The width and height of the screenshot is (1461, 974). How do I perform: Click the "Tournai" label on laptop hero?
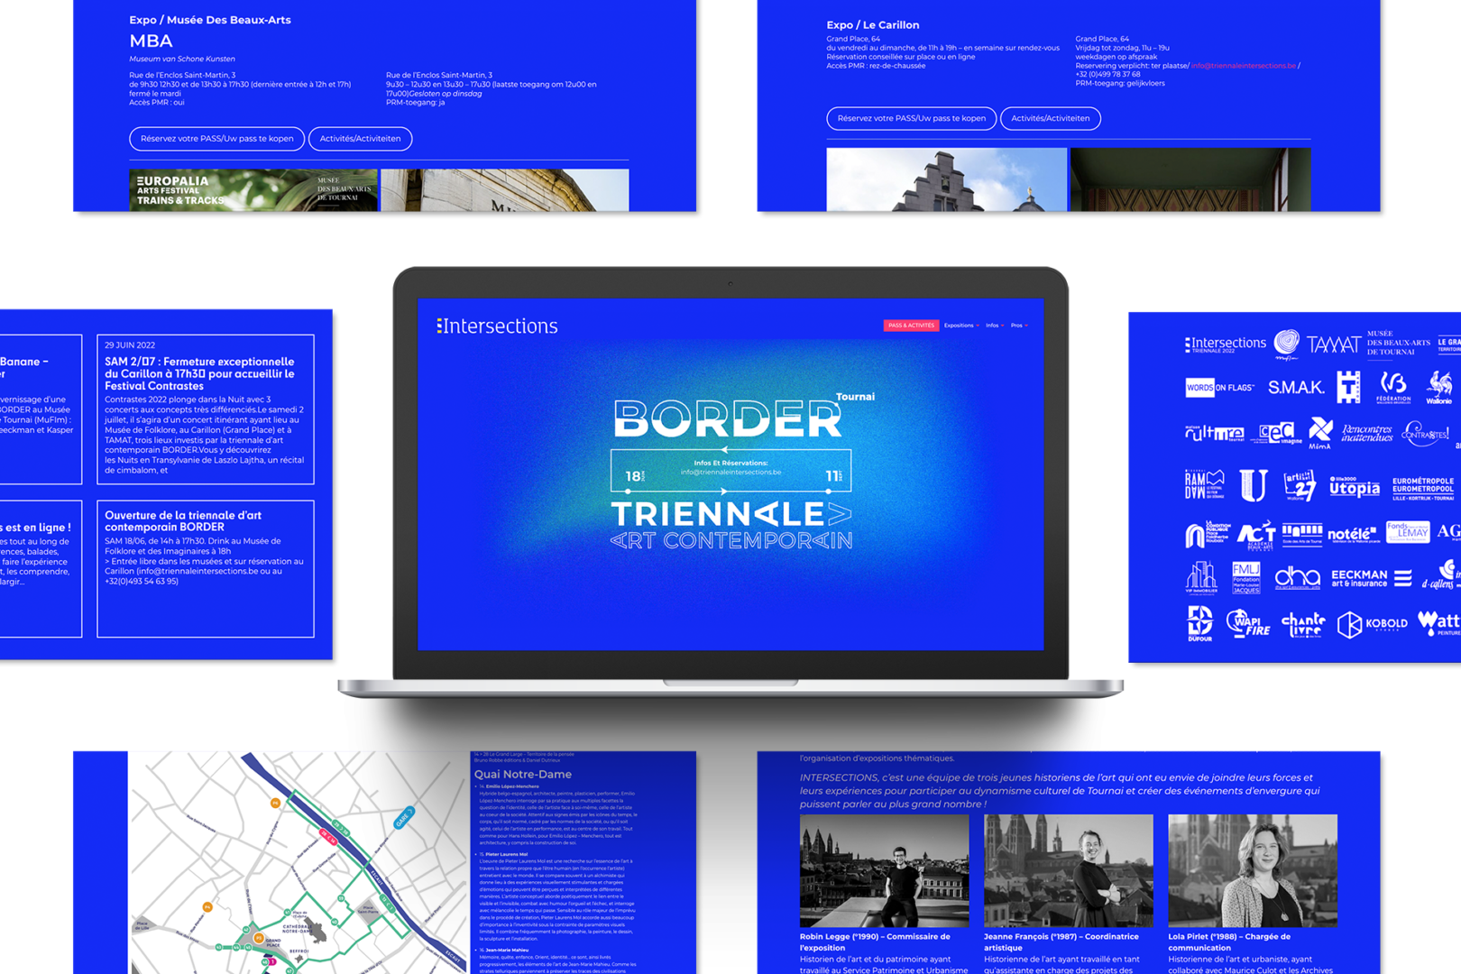(855, 397)
